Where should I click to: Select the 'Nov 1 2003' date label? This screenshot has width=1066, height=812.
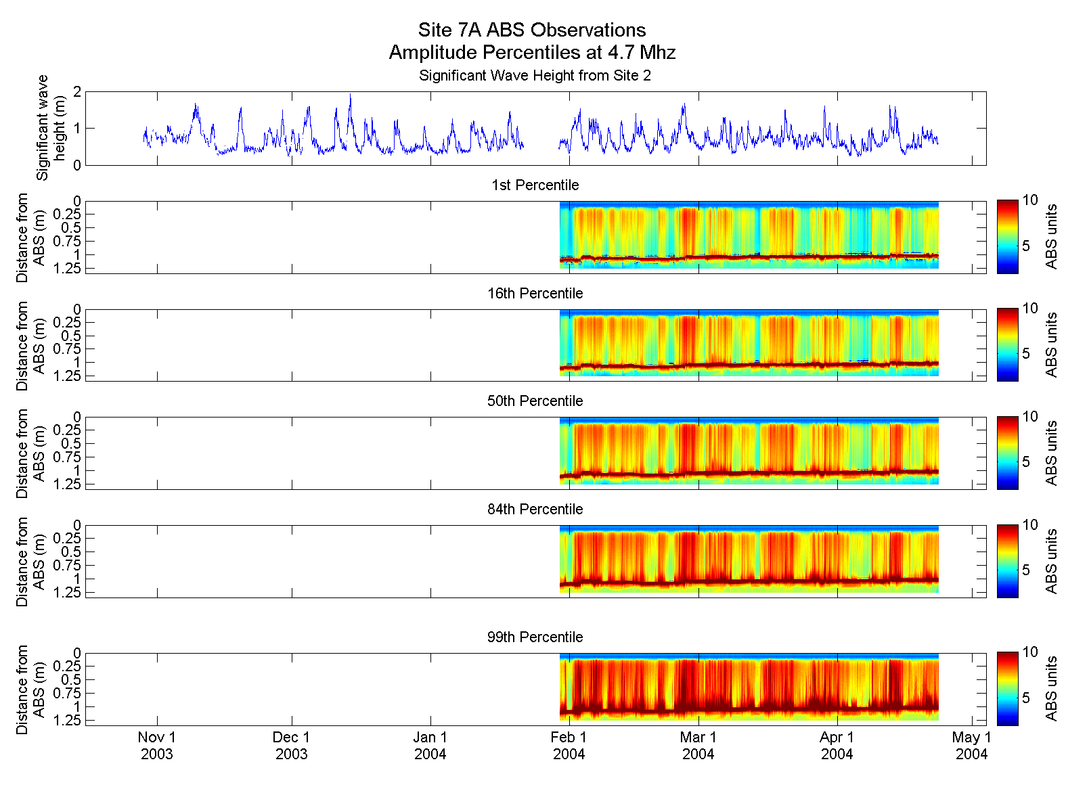157,746
